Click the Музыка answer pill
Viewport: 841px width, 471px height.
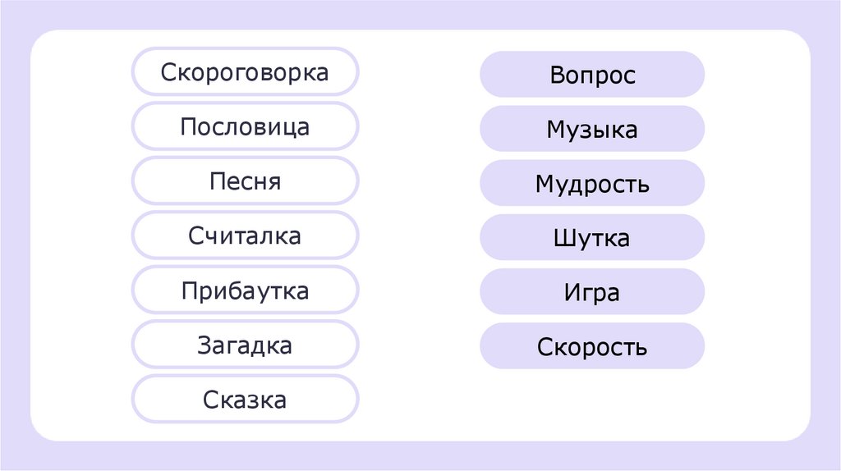click(x=592, y=130)
